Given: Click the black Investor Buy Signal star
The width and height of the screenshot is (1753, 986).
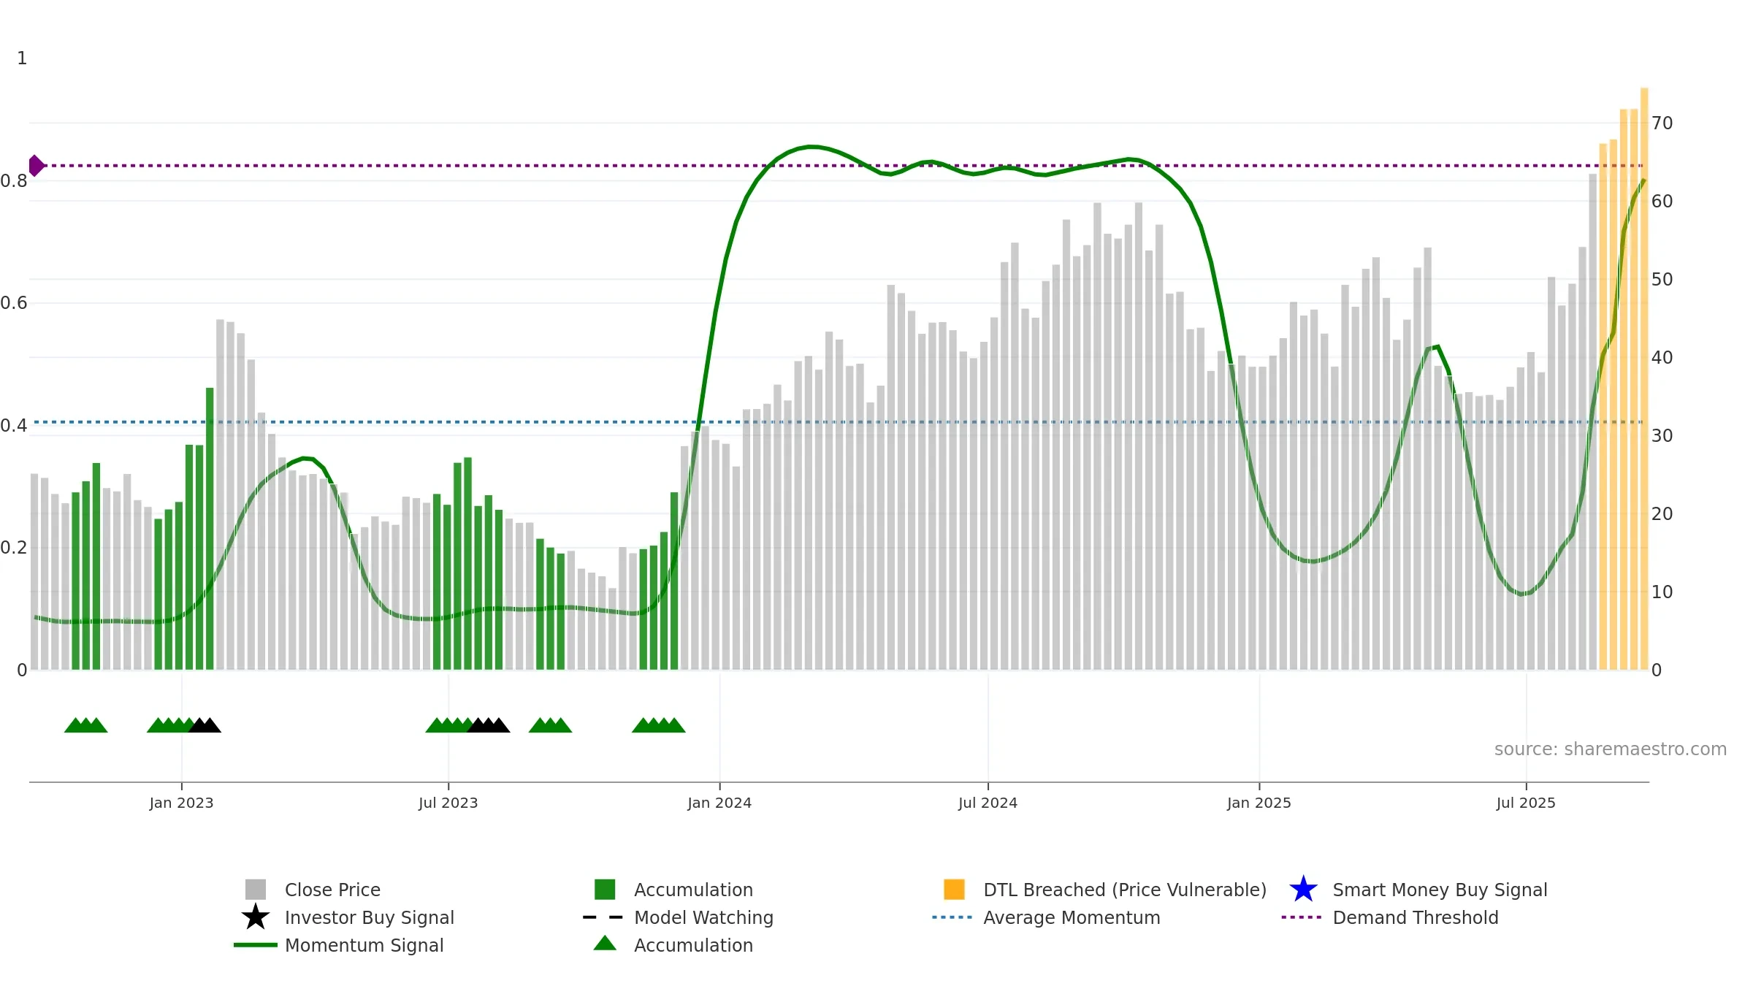Looking at the screenshot, I should pos(256,917).
